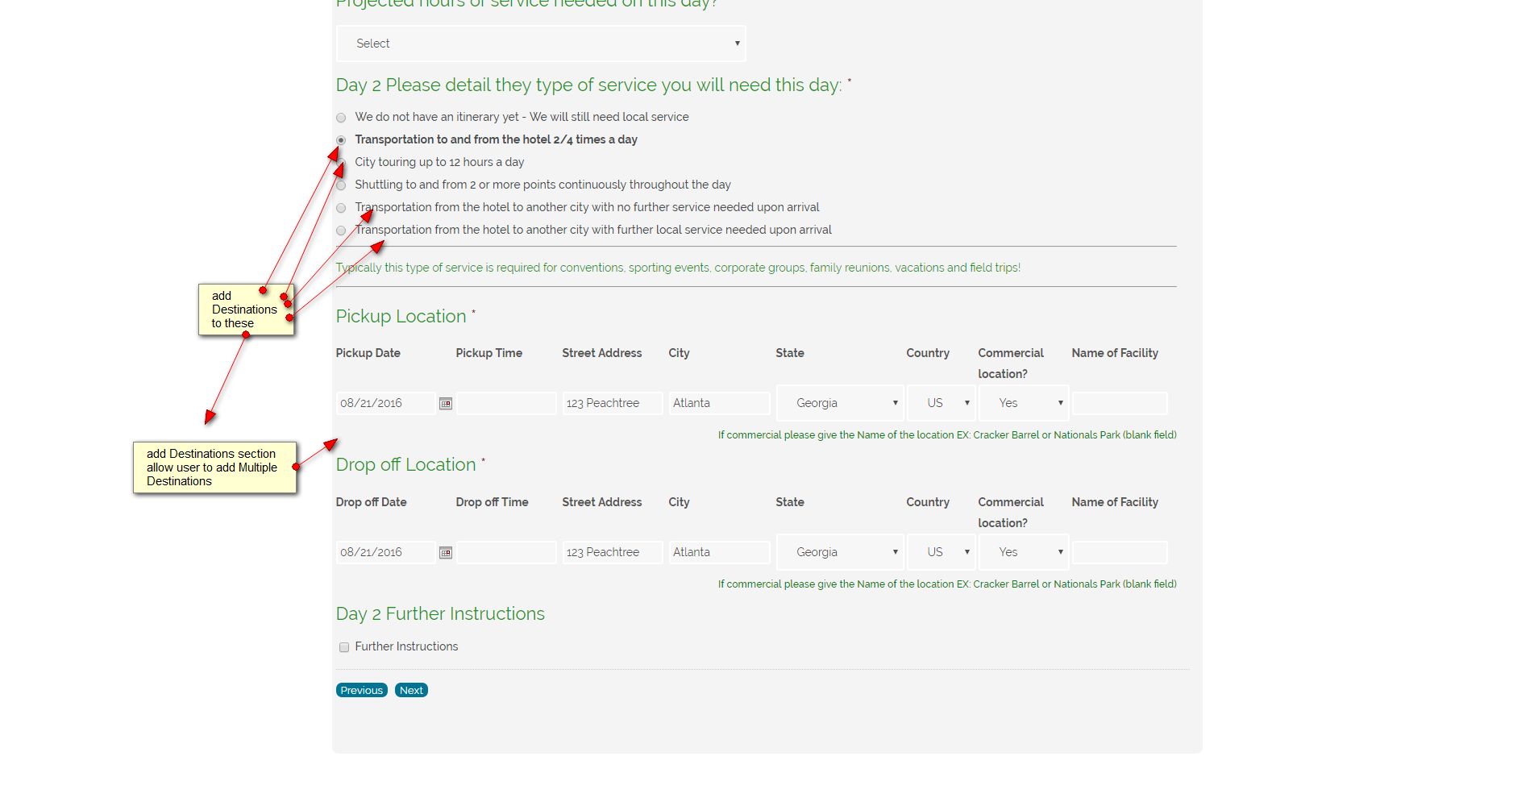This screenshot has height=802, width=1534.
Task: Click the Pickup Street Address field
Action: (613, 403)
